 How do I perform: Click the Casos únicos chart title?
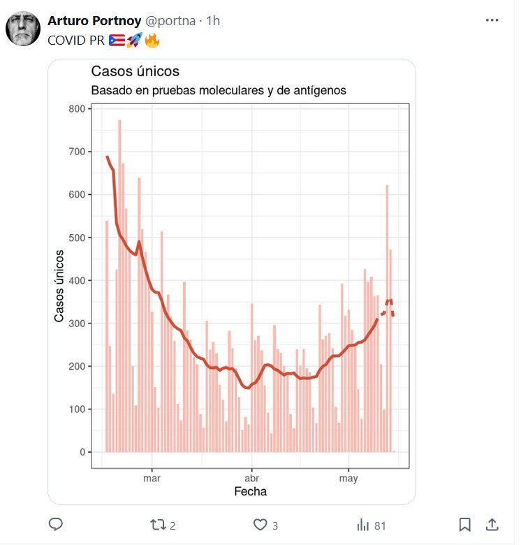tap(135, 71)
